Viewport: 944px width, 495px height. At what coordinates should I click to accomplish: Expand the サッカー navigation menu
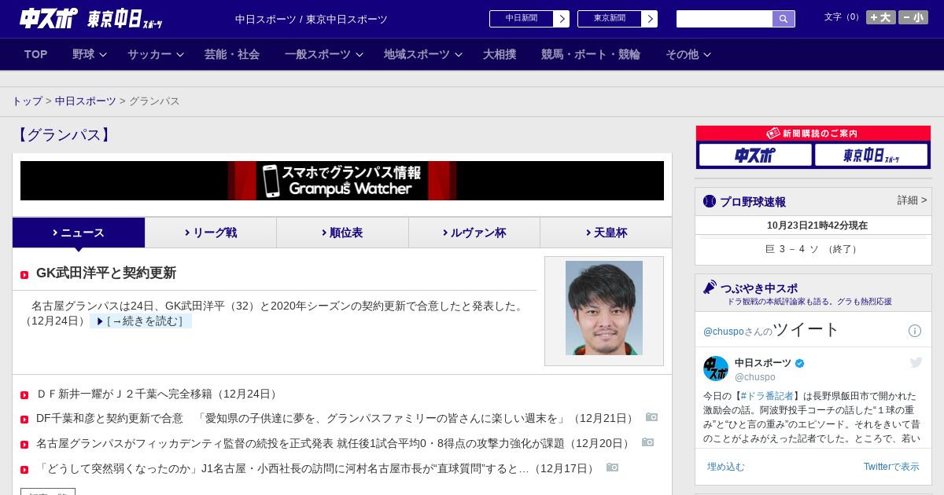[156, 54]
